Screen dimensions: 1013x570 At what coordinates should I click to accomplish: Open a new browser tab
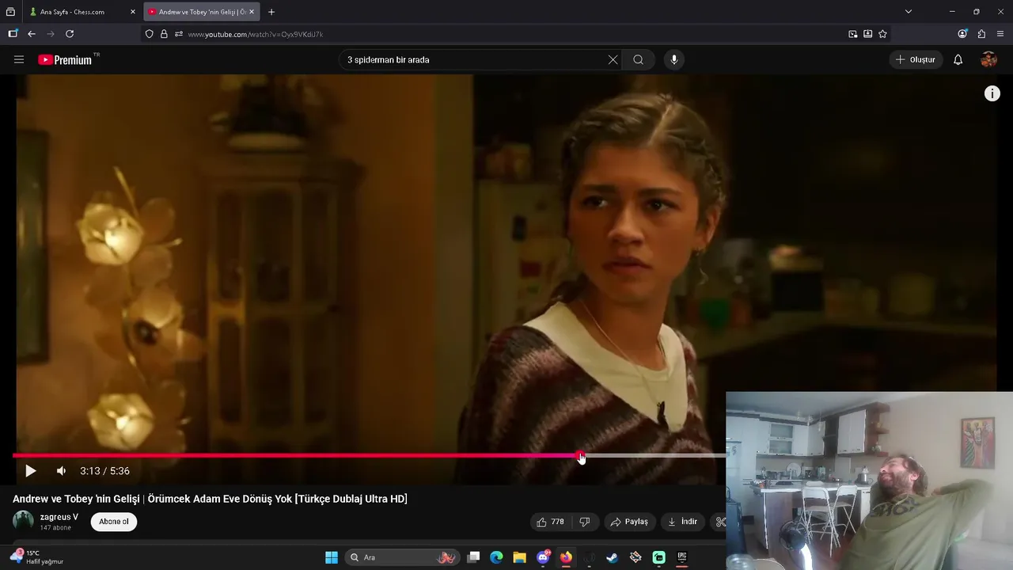tap(271, 12)
